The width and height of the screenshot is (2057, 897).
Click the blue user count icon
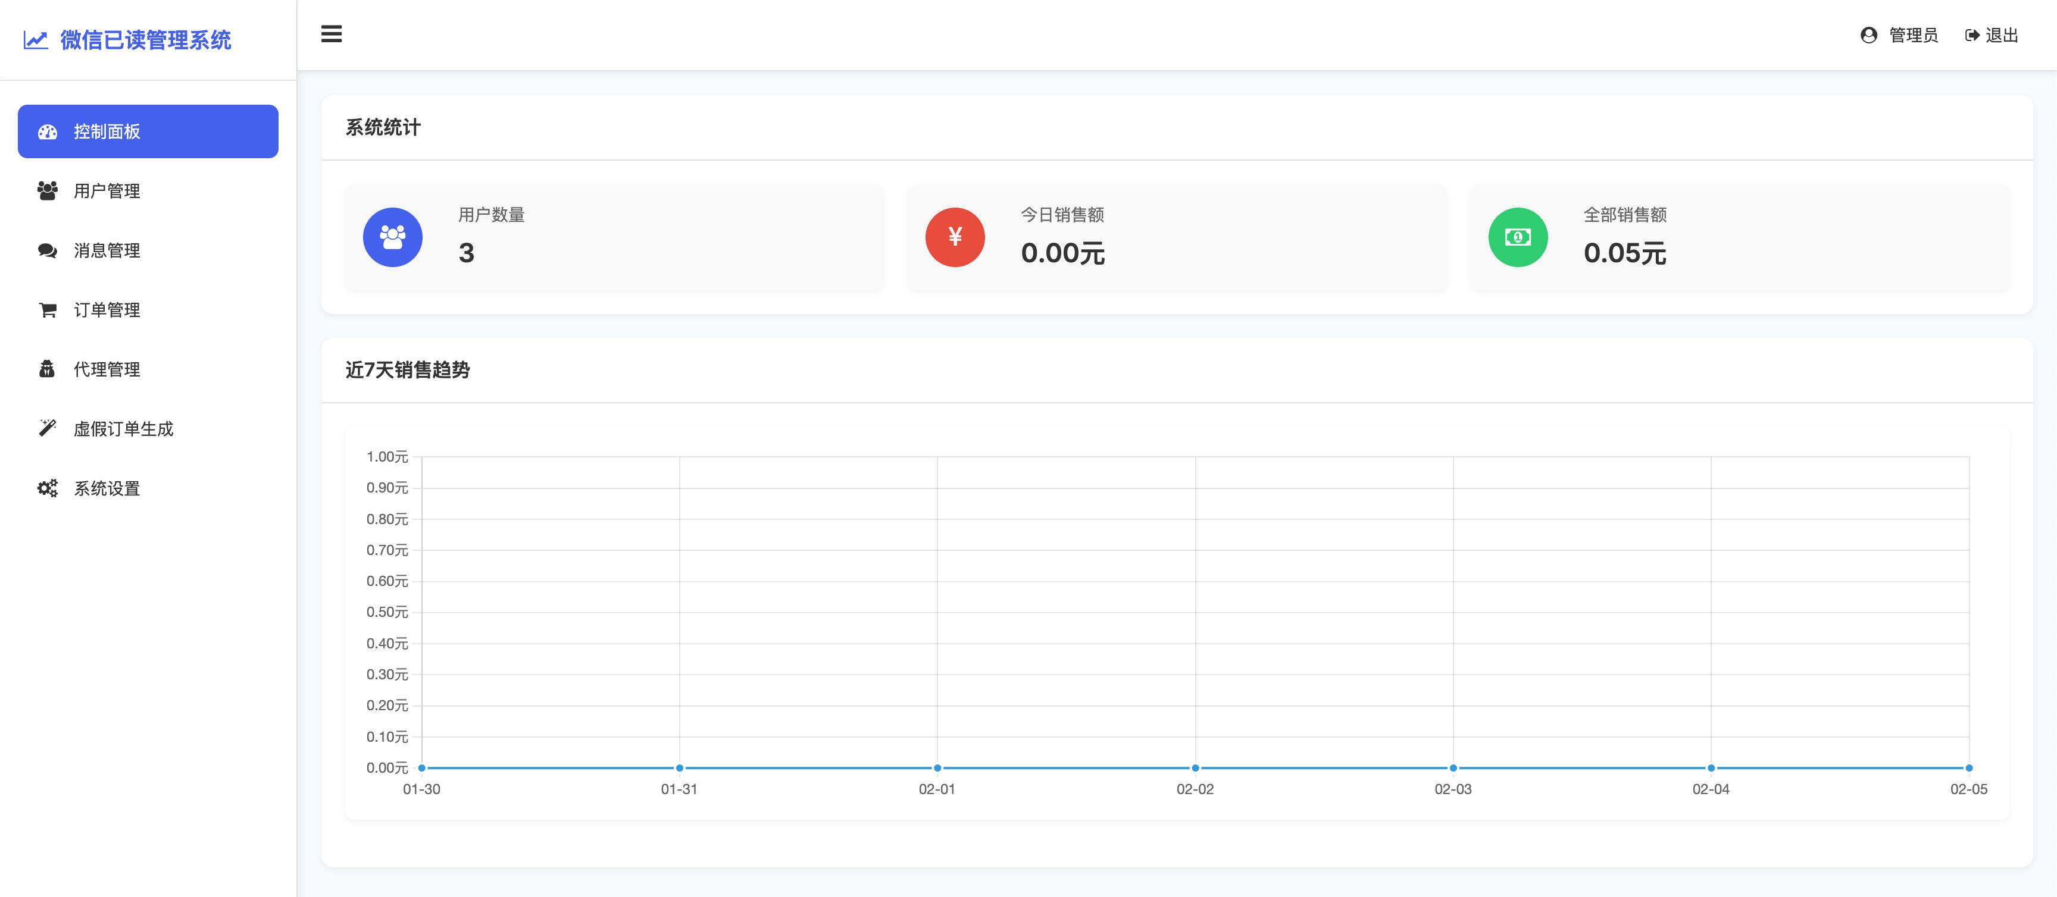click(x=392, y=237)
